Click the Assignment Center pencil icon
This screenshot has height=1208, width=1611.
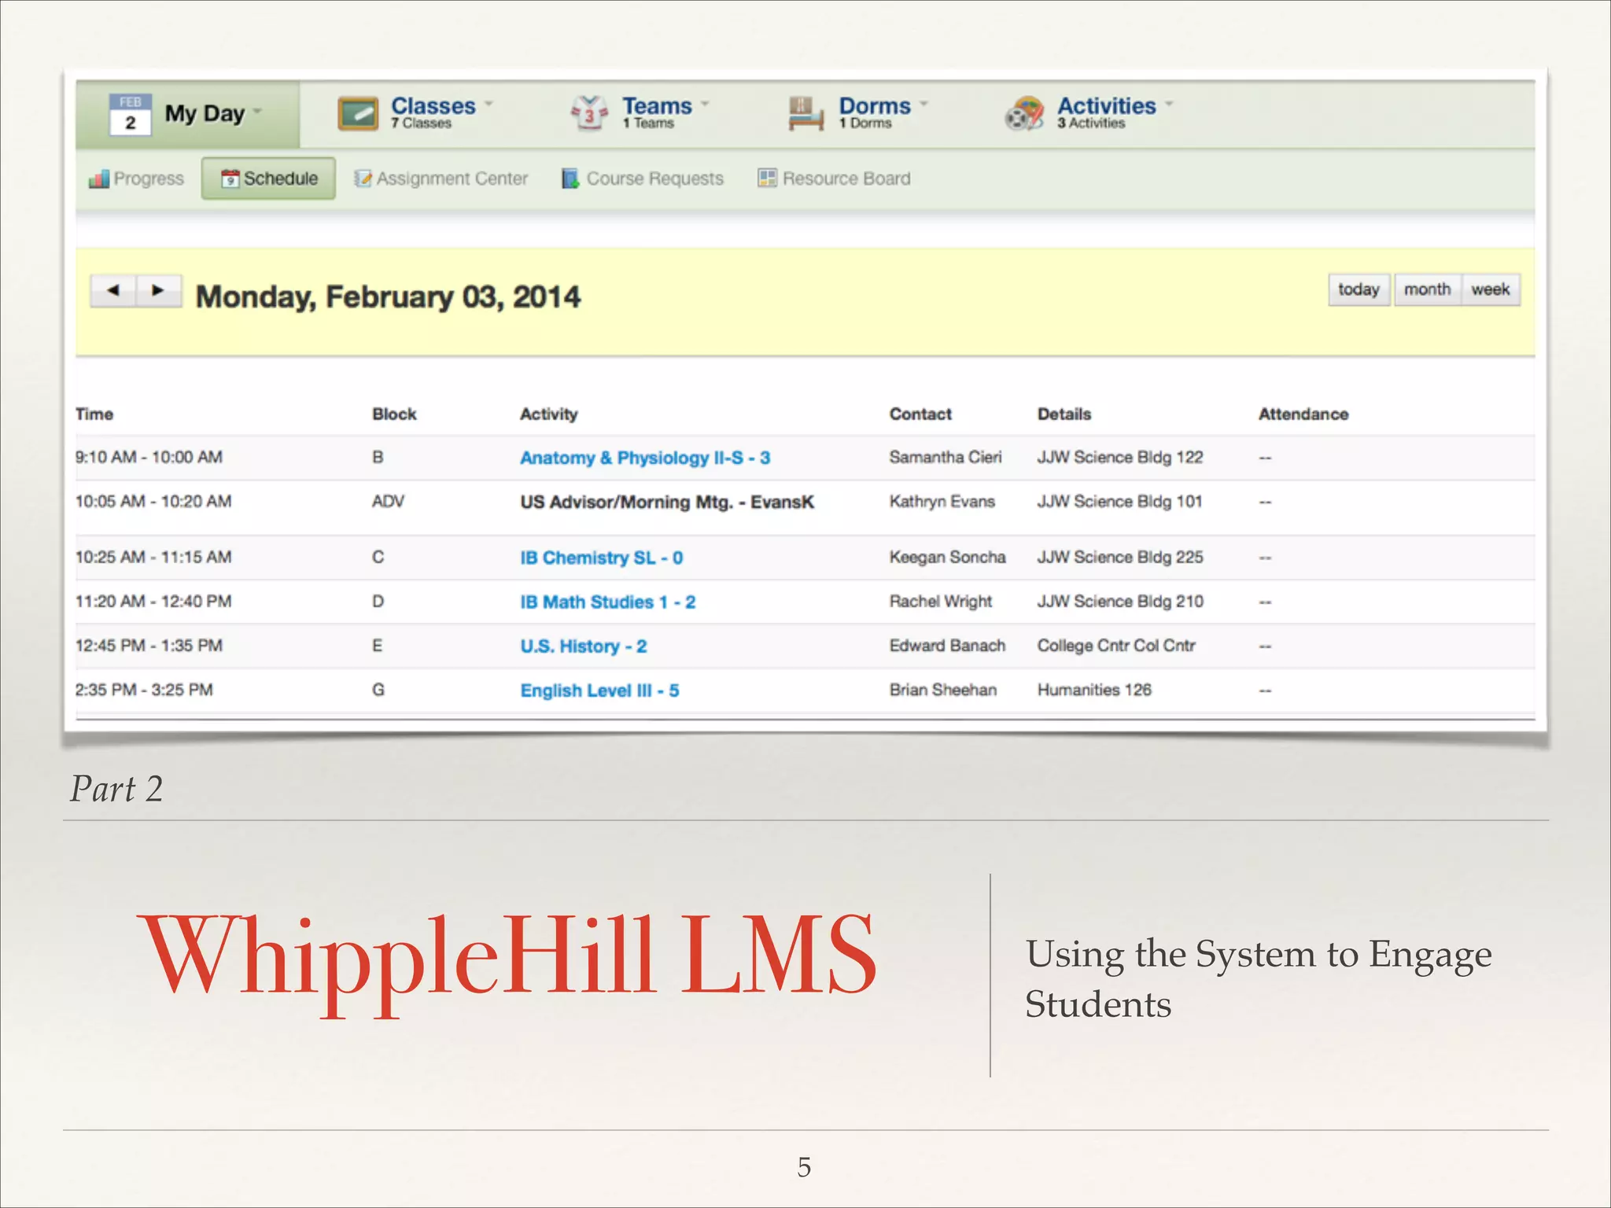tap(363, 179)
